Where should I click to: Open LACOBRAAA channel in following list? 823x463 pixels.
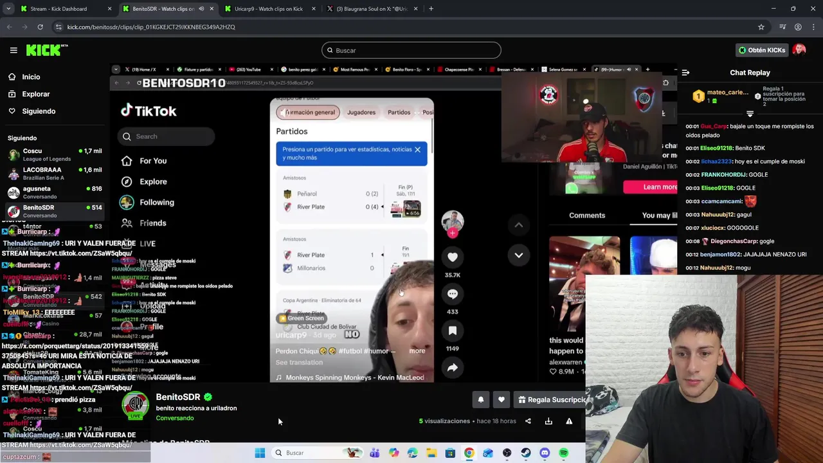(x=55, y=174)
